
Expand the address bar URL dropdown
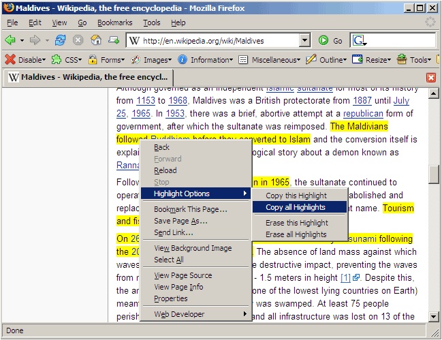(x=304, y=41)
